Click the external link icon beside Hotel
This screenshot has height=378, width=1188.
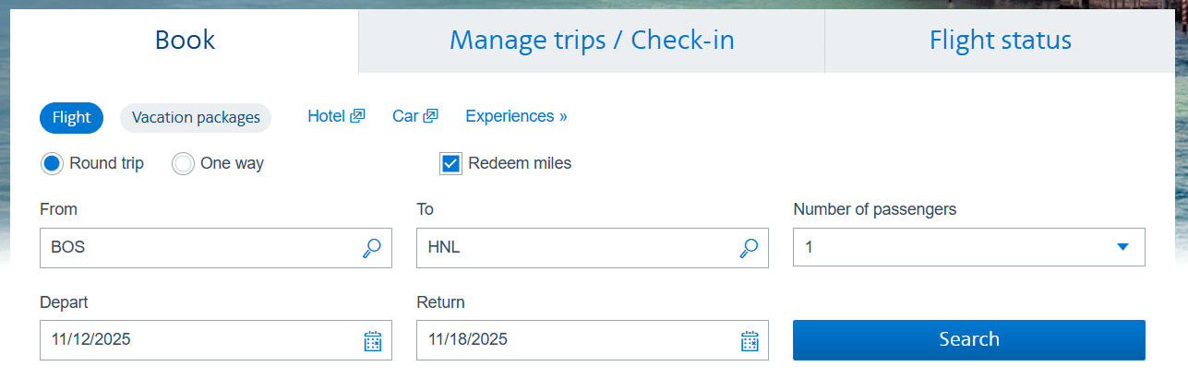coord(358,116)
